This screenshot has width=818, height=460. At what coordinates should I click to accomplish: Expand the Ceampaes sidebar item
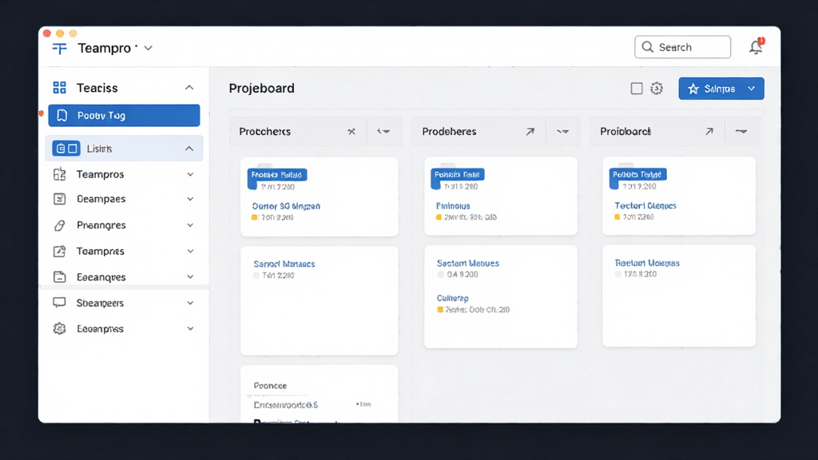coord(190,199)
